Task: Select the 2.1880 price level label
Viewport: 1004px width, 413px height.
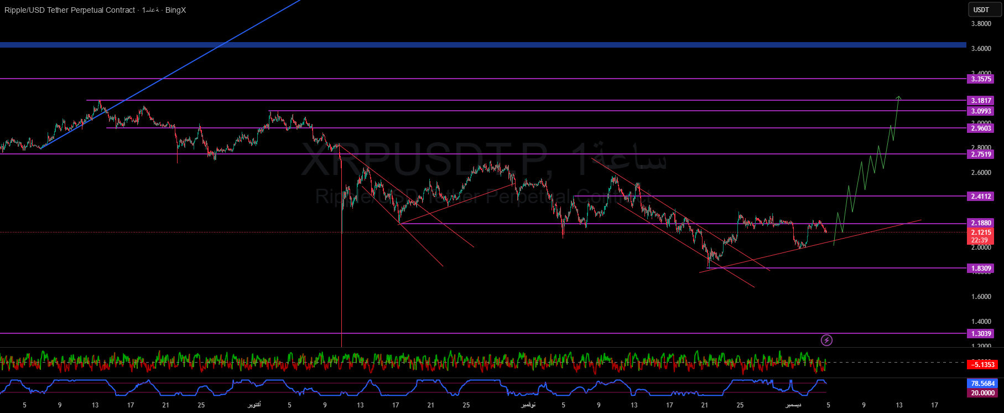Action: pos(981,223)
